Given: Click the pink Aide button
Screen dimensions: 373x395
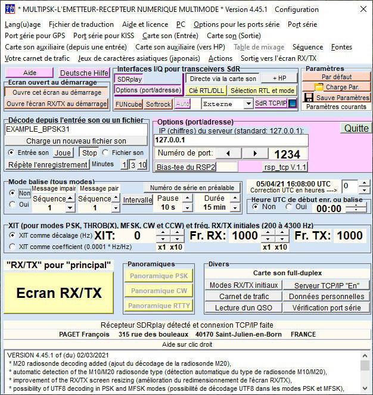Looking at the screenshot, I should [x=29, y=73].
